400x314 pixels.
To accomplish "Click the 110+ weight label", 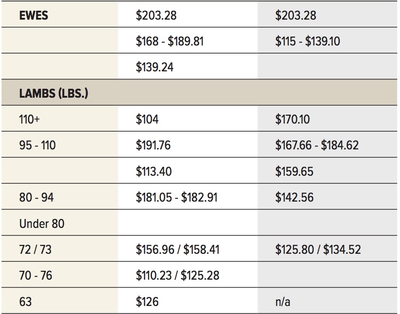I will [29, 120].
